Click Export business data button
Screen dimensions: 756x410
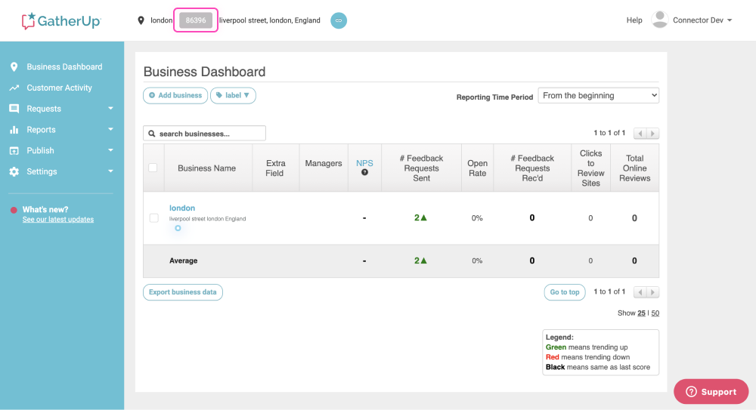[x=183, y=292]
